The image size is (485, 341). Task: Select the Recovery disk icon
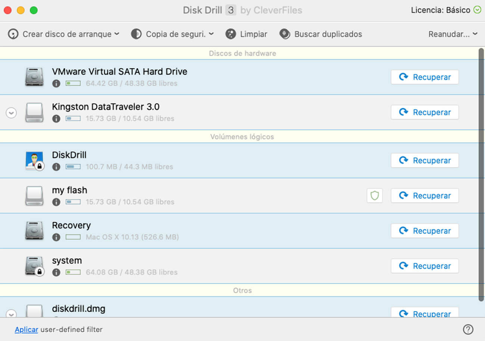[34, 231]
